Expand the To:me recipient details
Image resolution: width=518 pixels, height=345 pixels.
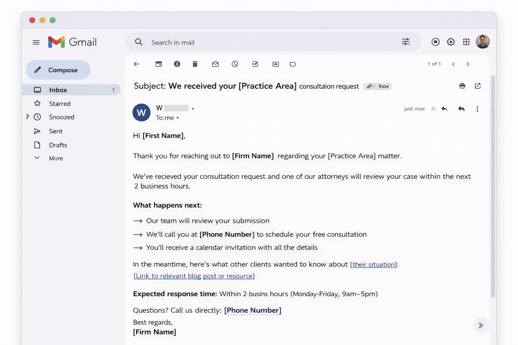(178, 118)
